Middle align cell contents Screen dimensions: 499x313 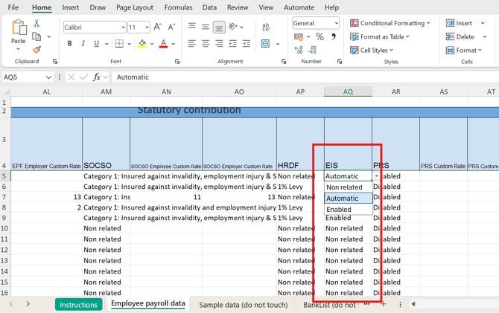point(206,27)
